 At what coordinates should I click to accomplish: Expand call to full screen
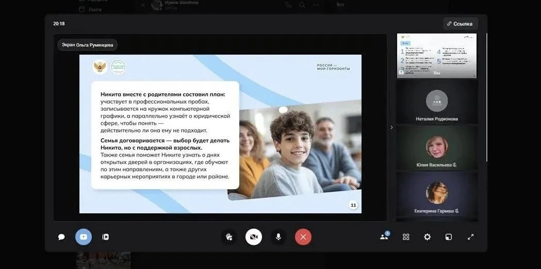point(471,237)
